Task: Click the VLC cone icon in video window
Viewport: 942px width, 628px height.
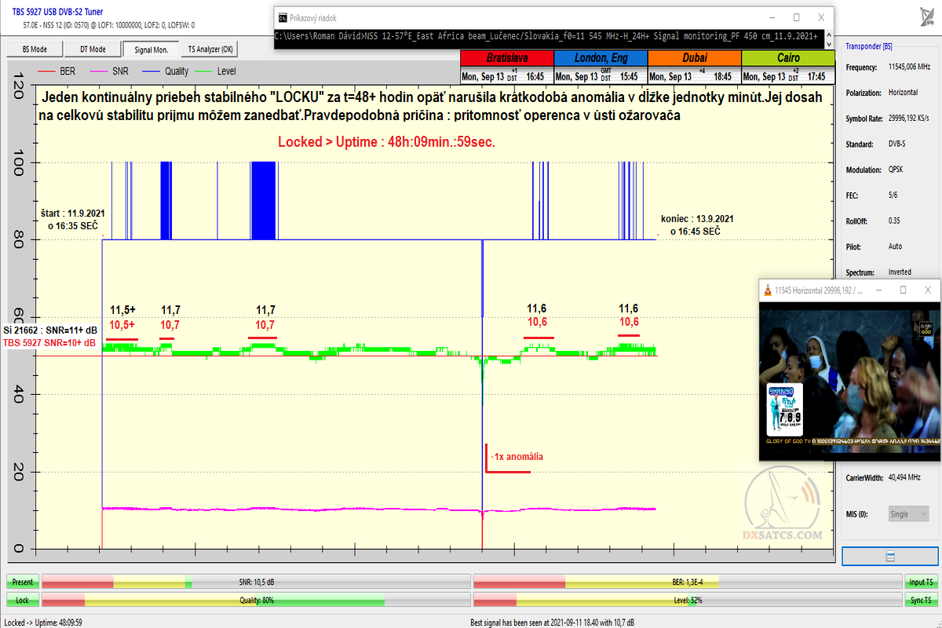Action: 769,290
